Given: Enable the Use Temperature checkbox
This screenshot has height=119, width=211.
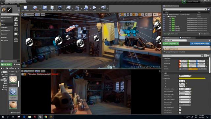Looking at the screenshot, I should (180, 107).
